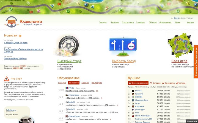Screen dimensions: 198x123
Task: Open profile of Тайпер_Дерден
Action: (x=142, y=122)
